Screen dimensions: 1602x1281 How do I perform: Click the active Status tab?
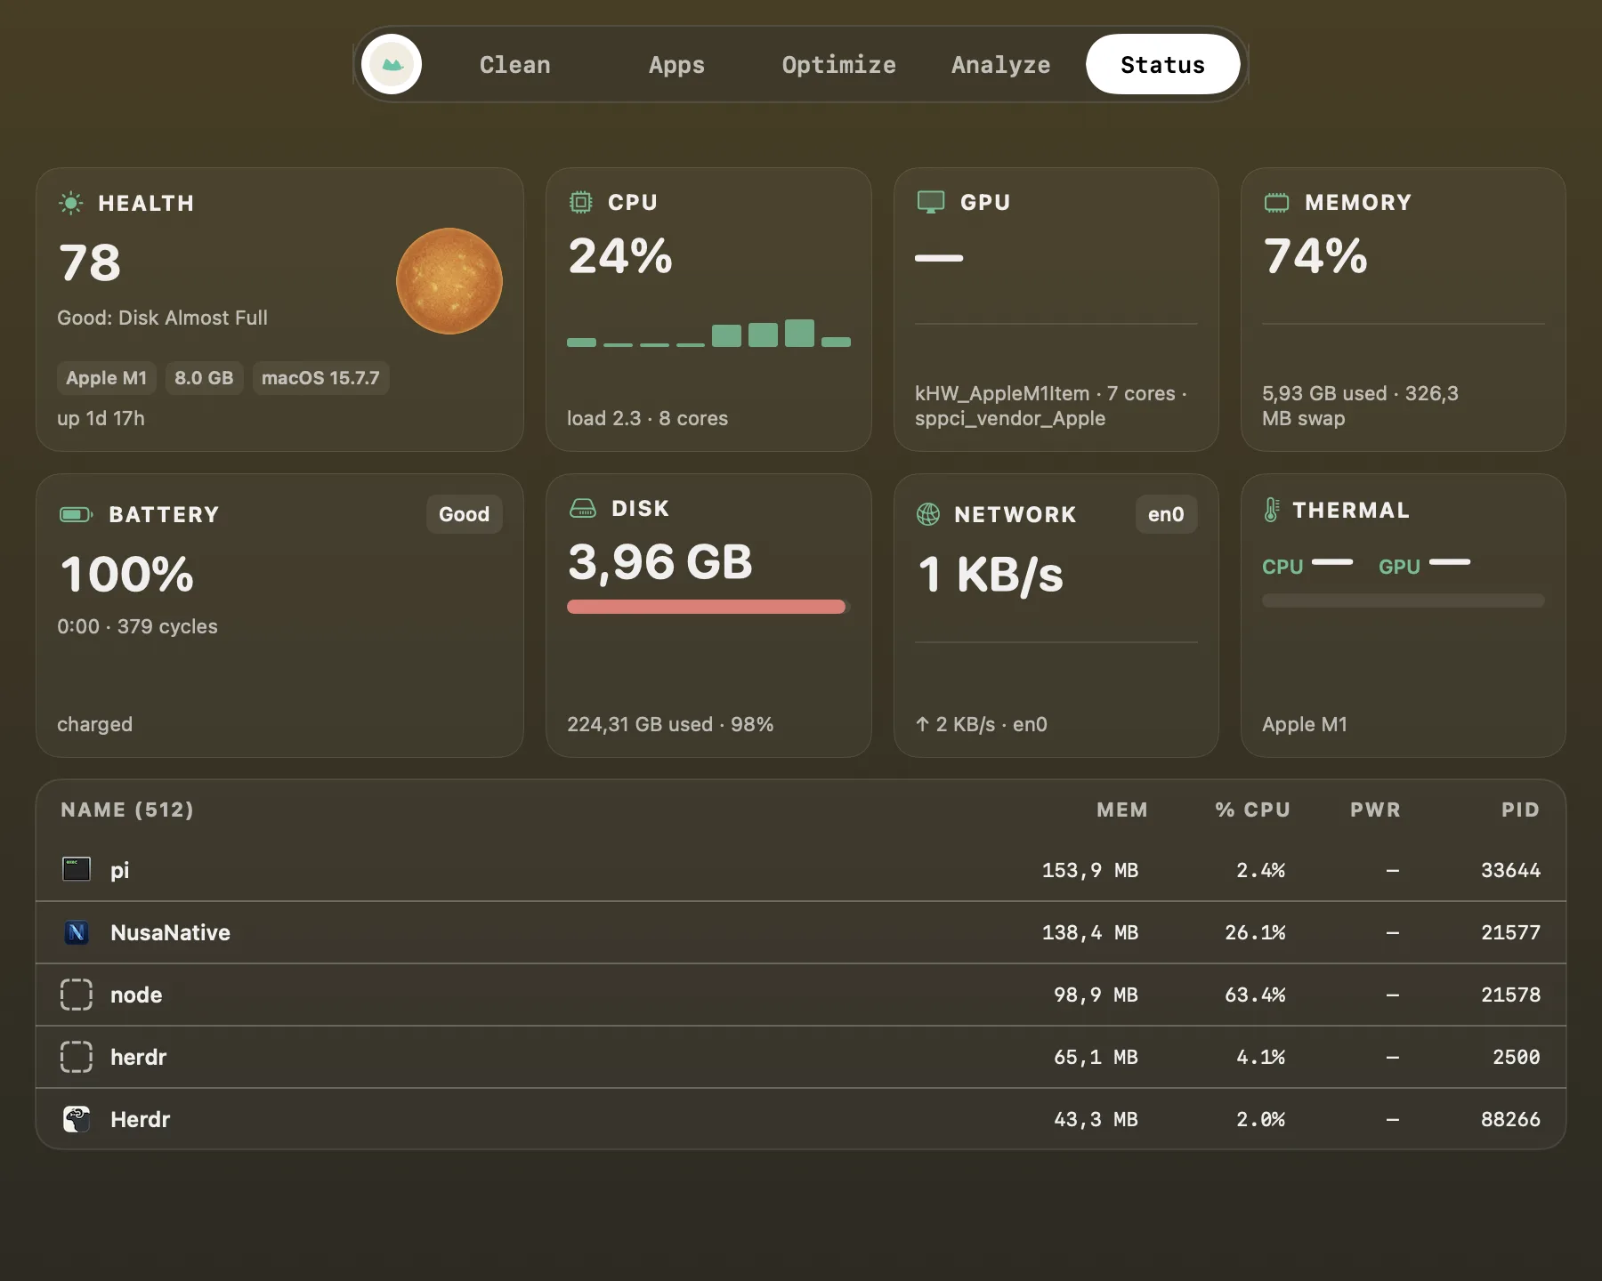coord(1162,65)
